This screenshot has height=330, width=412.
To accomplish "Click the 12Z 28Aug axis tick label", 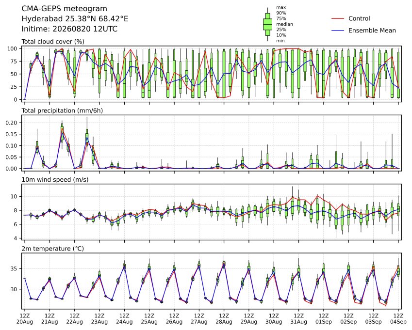I will pos(224,318).
